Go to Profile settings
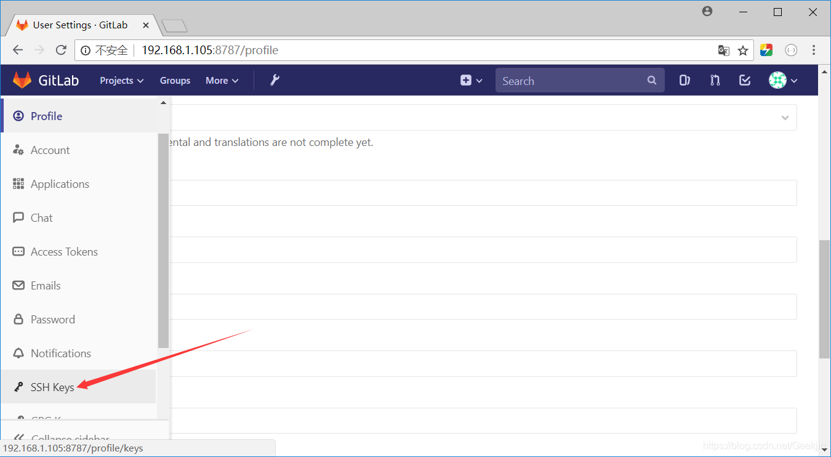 tap(79, 116)
